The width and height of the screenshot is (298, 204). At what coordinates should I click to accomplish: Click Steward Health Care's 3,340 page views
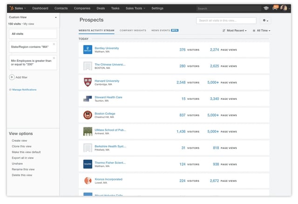click(214, 99)
